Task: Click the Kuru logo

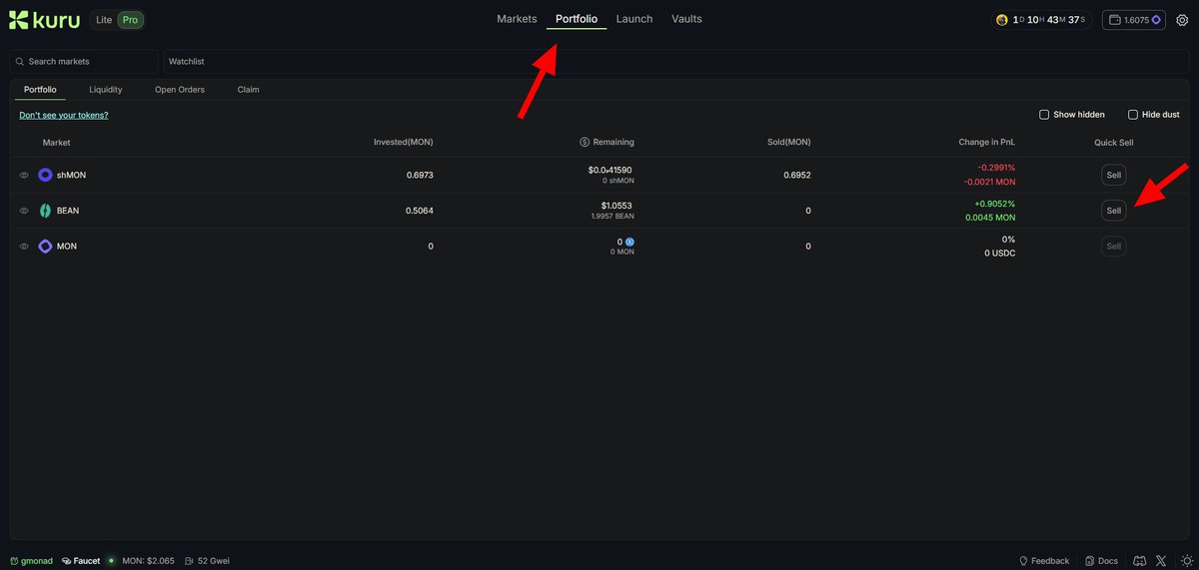Action: click(44, 20)
